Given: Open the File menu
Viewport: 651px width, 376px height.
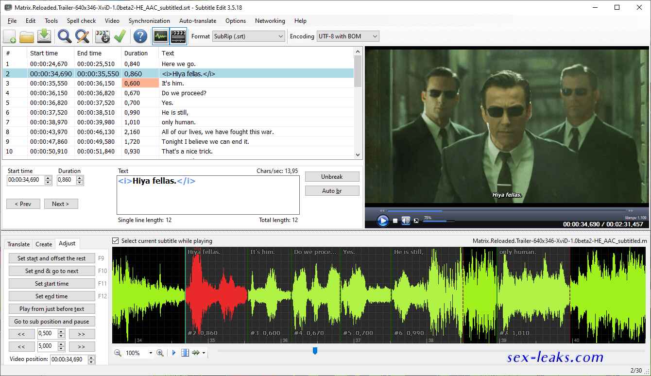Looking at the screenshot, I should (x=12, y=21).
